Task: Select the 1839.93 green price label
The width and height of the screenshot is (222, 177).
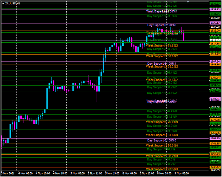Action: click(x=215, y=4)
